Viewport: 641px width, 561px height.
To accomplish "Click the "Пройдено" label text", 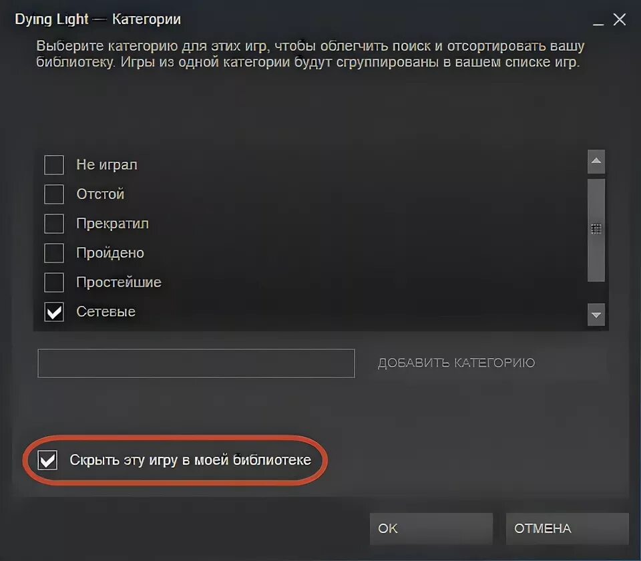I will (110, 253).
